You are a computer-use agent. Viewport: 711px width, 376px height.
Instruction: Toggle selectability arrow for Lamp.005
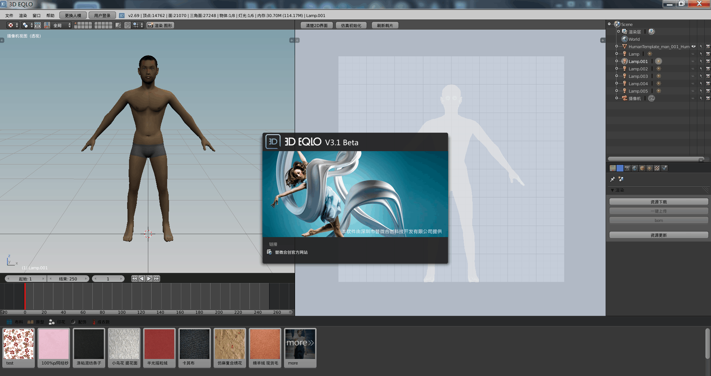click(x=701, y=91)
